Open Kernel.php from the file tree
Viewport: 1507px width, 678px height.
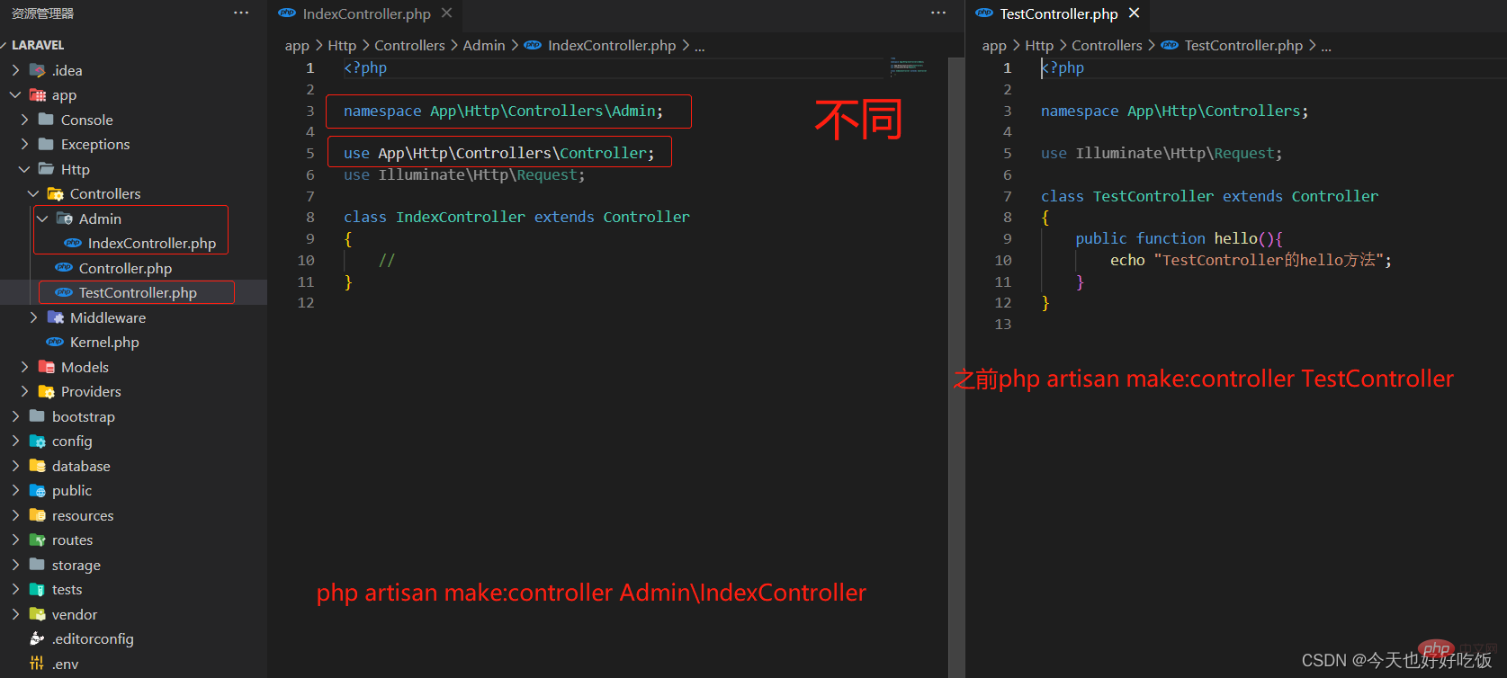pyautogui.click(x=104, y=343)
